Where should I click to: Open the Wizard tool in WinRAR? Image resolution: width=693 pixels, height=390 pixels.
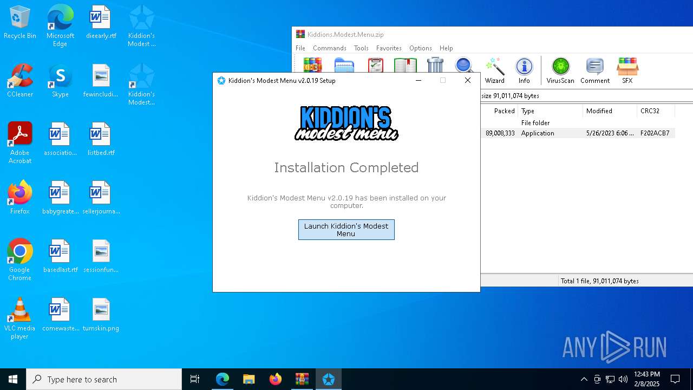[x=494, y=71]
